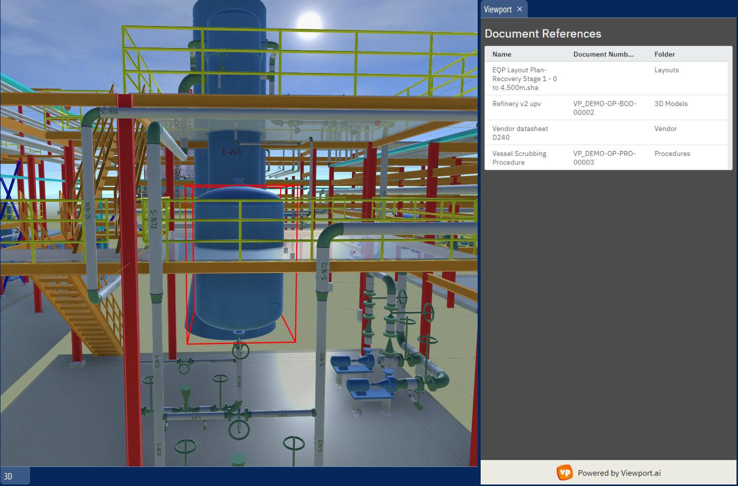
Task: Click the Vendor folder cell
Action: click(665, 128)
